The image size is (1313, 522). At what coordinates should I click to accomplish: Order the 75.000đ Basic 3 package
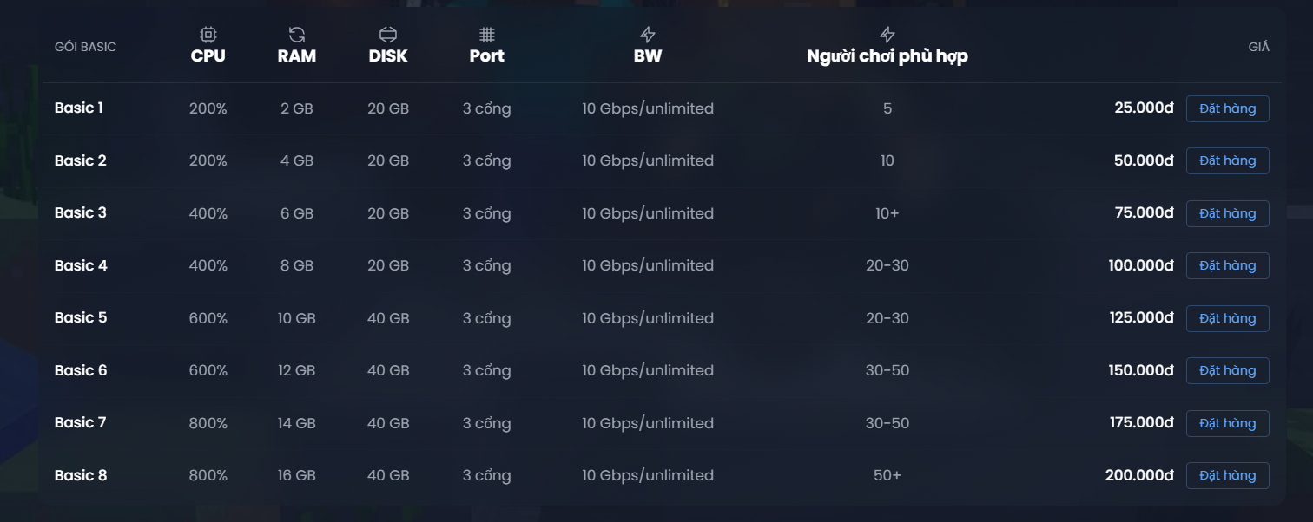click(1227, 213)
